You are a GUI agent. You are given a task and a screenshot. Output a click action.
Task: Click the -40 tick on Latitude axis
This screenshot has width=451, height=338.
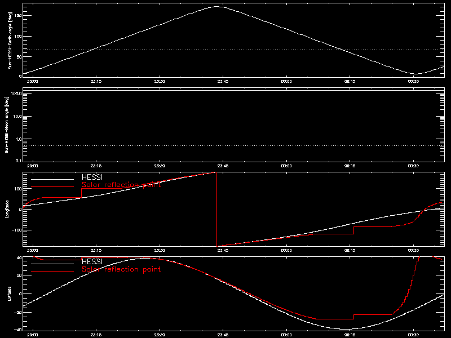[18, 330]
